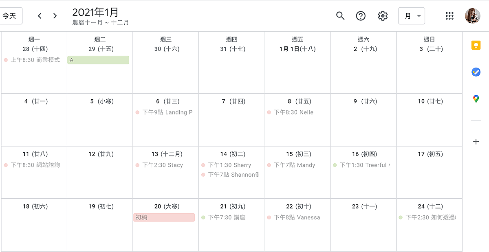Open Google Maps side panel icon
The height and width of the screenshot is (252, 489).
[476, 99]
